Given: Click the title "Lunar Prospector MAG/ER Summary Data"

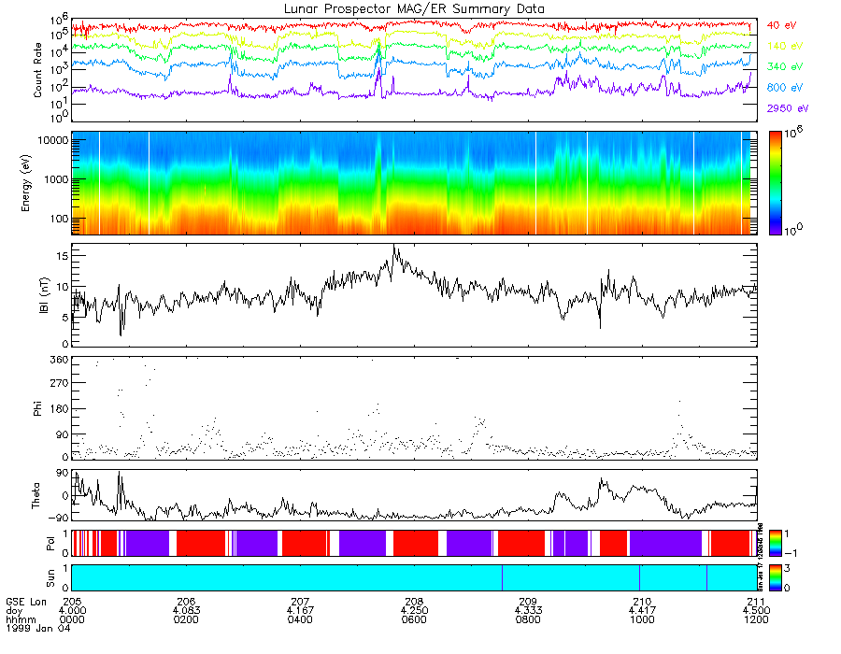Looking at the screenshot, I should (x=414, y=8).
